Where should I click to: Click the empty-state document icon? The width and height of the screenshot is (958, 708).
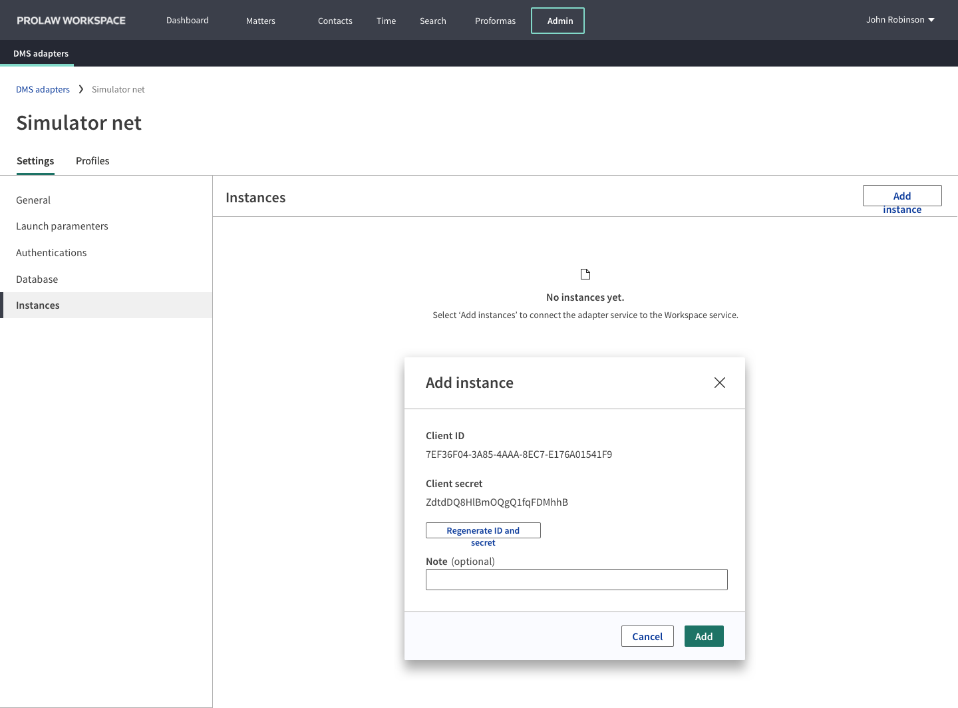(x=585, y=273)
